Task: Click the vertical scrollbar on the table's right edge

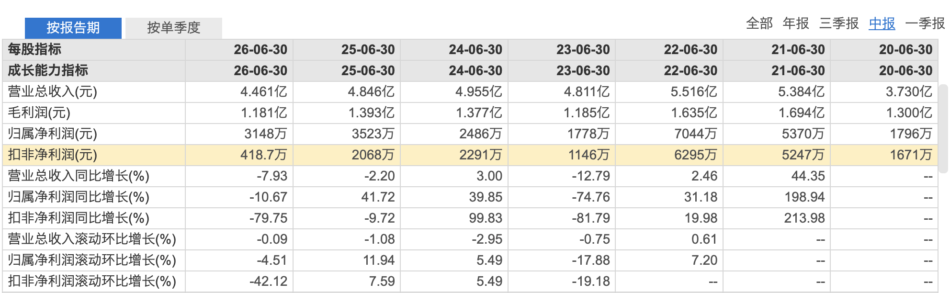Action: point(943,128)
